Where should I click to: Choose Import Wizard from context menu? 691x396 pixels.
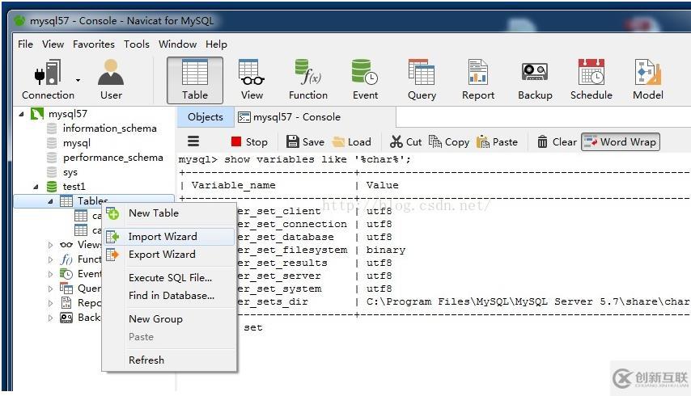pos(170,237)
